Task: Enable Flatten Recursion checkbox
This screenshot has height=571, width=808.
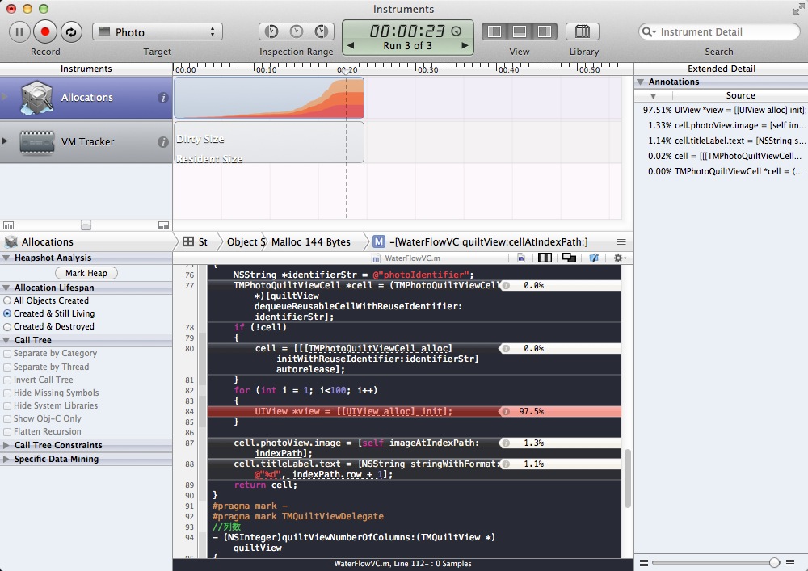Action: tap(7, 432)
